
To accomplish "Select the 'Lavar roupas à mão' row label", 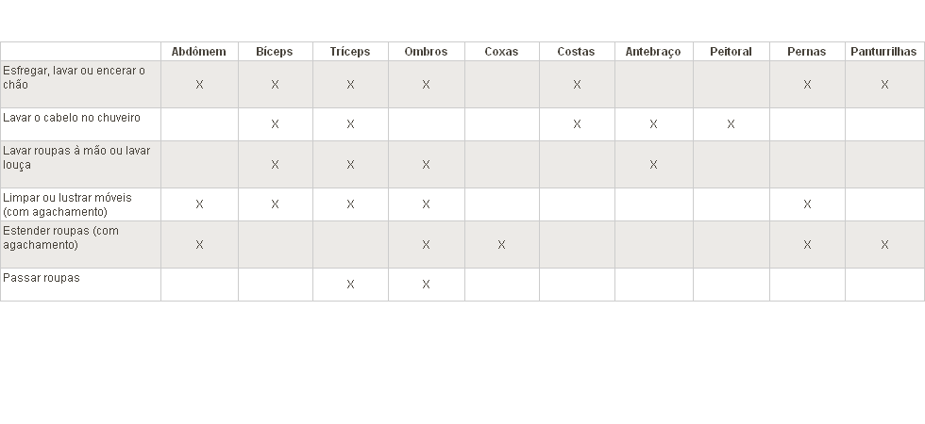I will point(76,157).
